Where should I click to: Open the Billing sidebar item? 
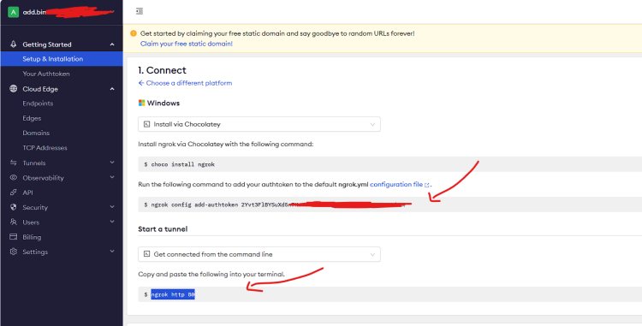pos(32,237)
